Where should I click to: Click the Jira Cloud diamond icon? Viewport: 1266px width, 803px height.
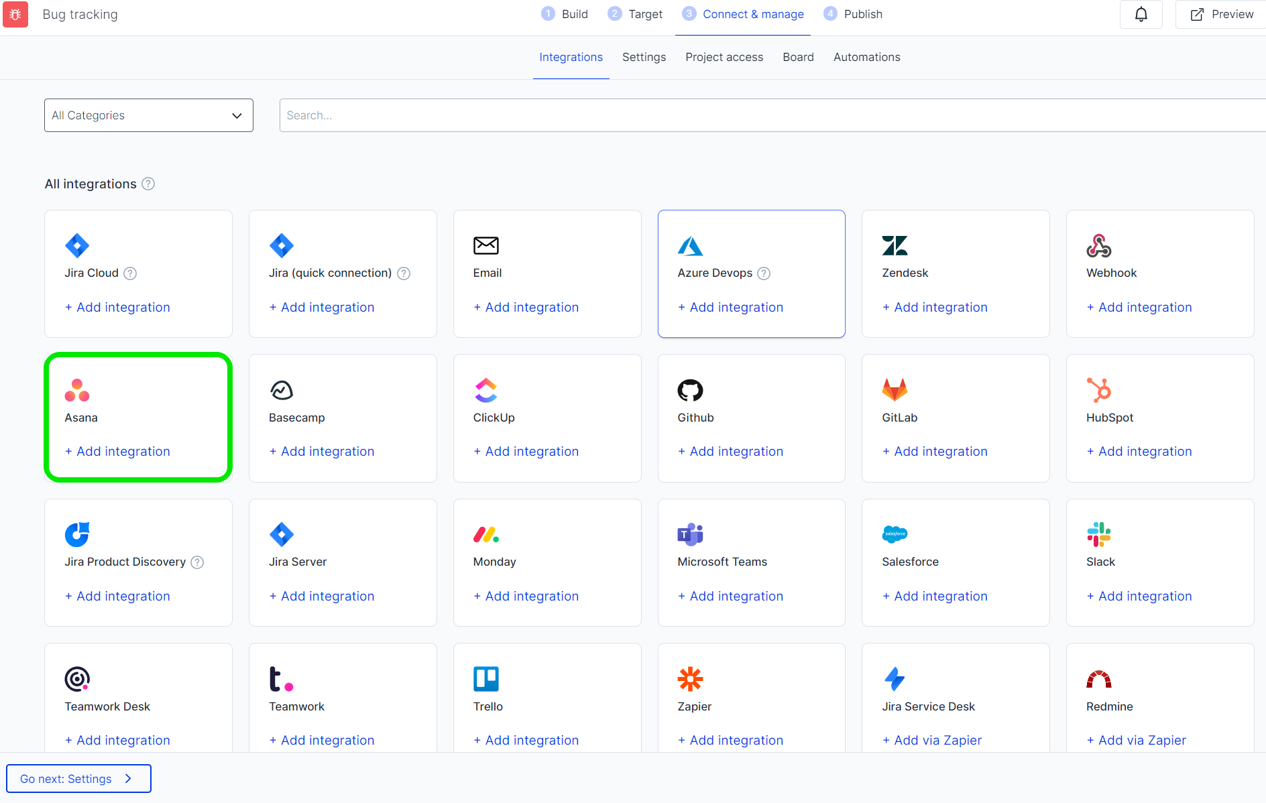click(x=77, y=245)
